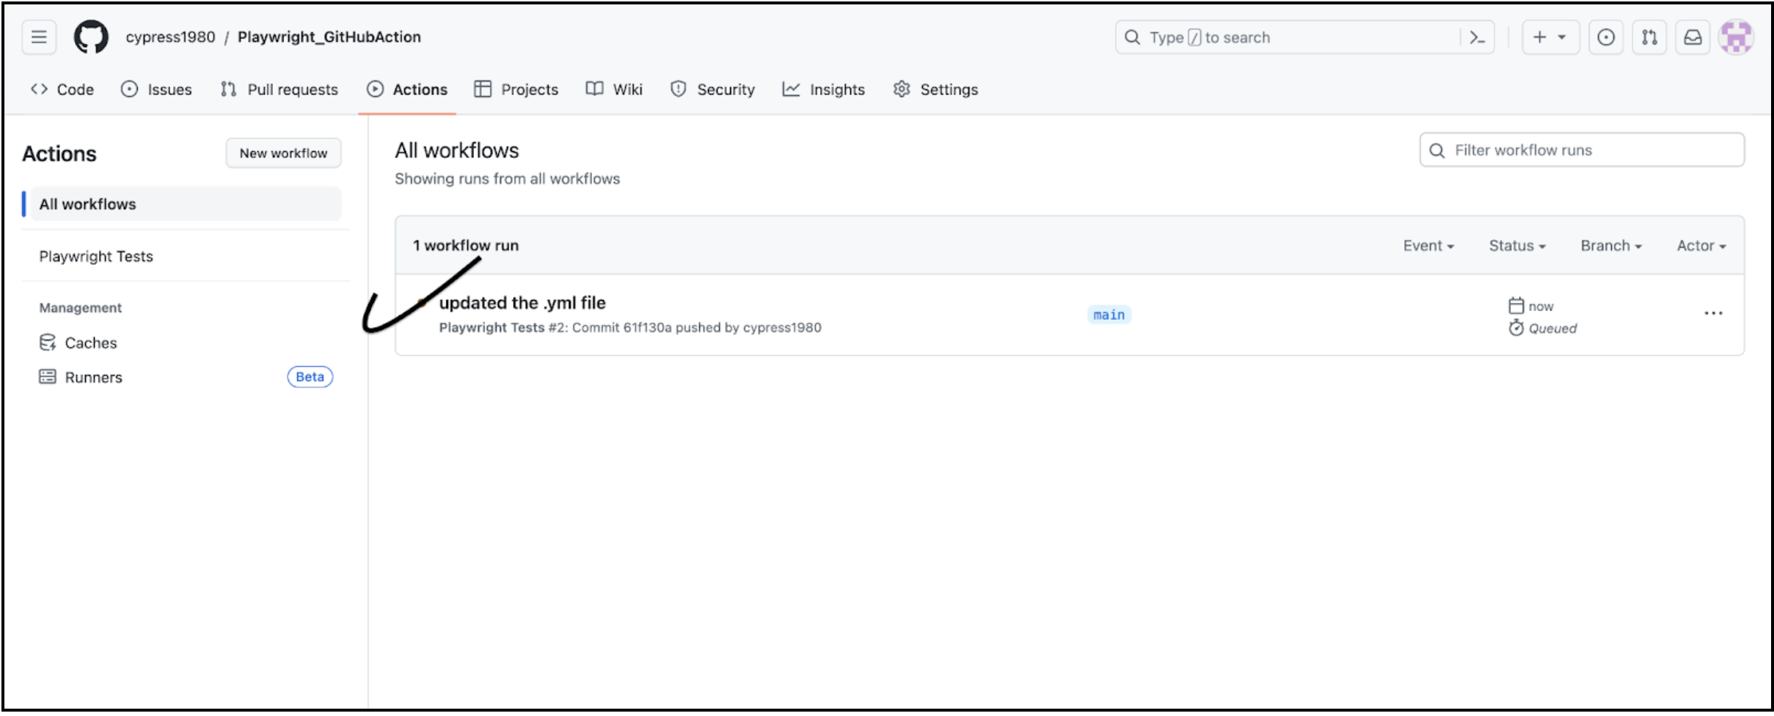The width and height of the screenshot is (1774, 716).
Task: Open Caches under Management
Action: coord(90,343)
